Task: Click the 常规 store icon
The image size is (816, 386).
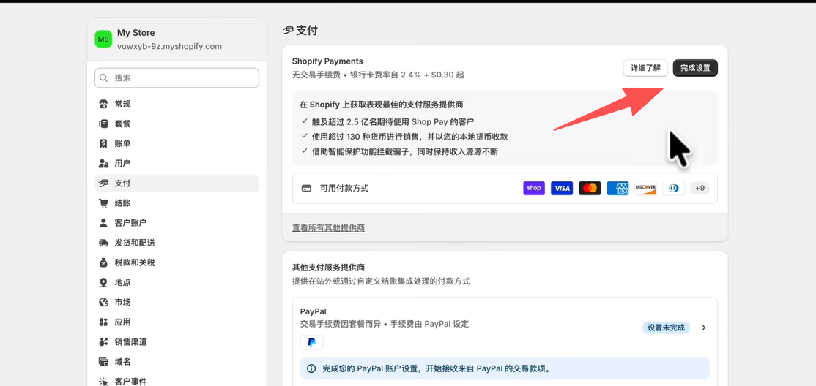Action: coord(103,104)
